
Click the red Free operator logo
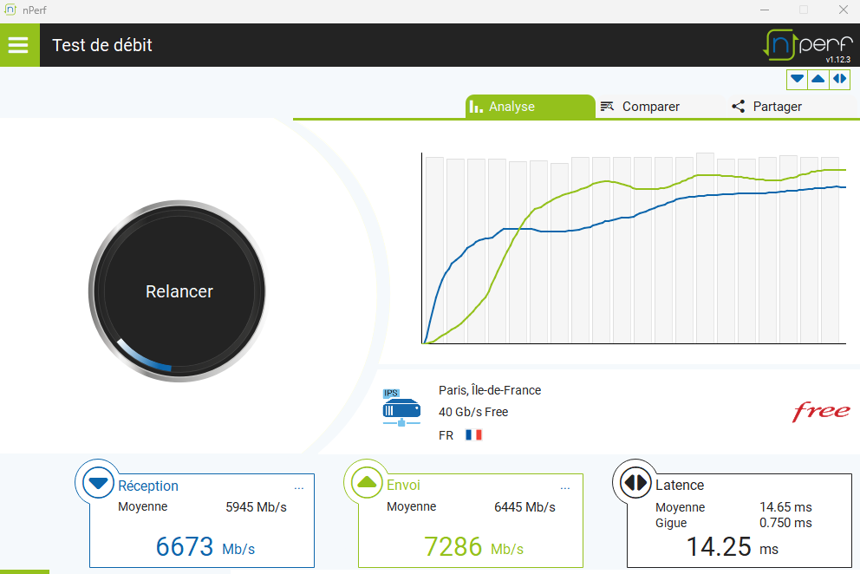pyautogui.click(x=820, y=412)
